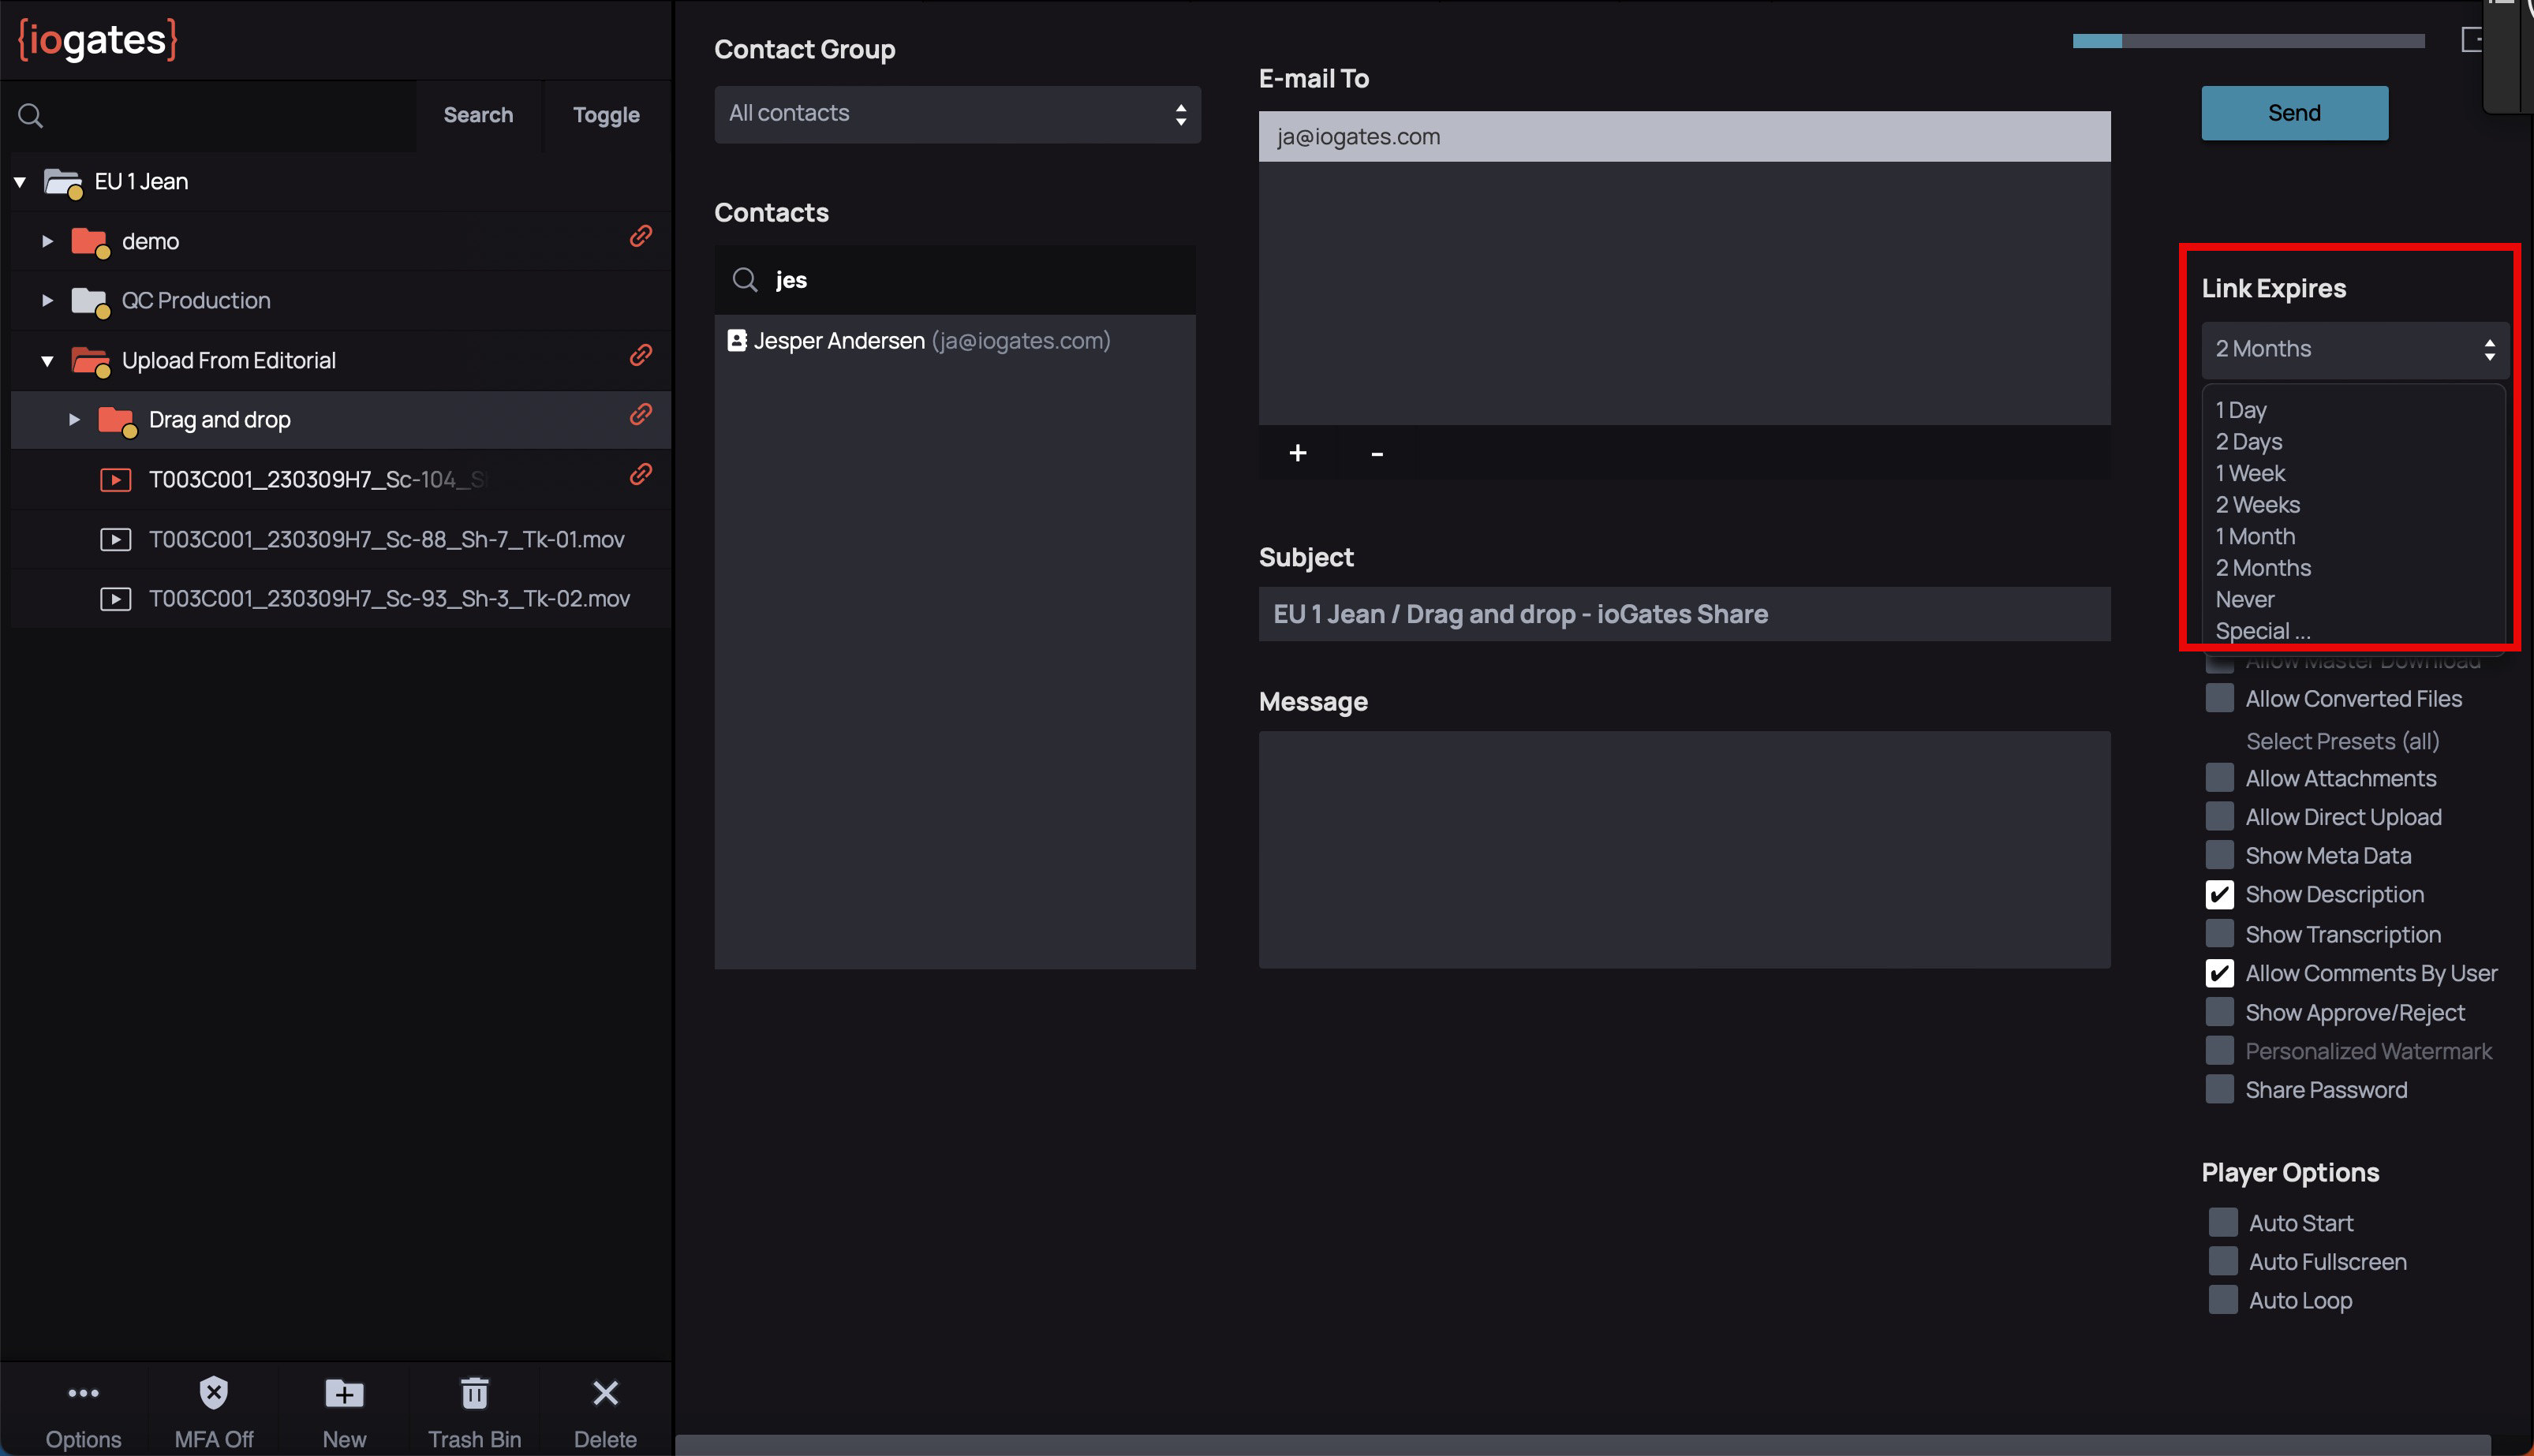Click the New folder icon
The width and height of the screenshot is (2534, 1456).
point(344,1392)
